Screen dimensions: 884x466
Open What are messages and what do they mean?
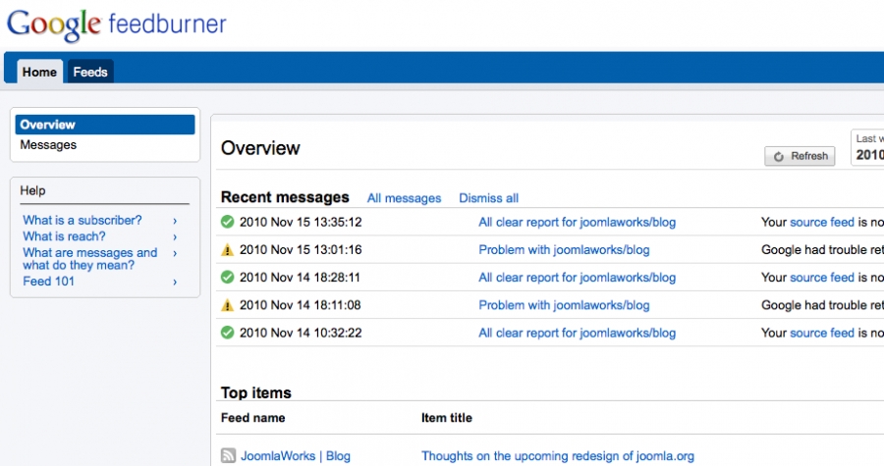point(90,259)
